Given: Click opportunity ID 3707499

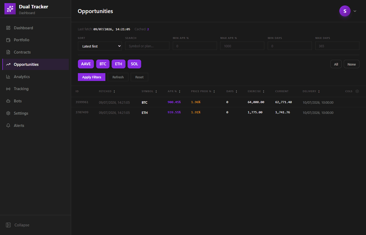Looking at the screenshot, I should point(82,112).
